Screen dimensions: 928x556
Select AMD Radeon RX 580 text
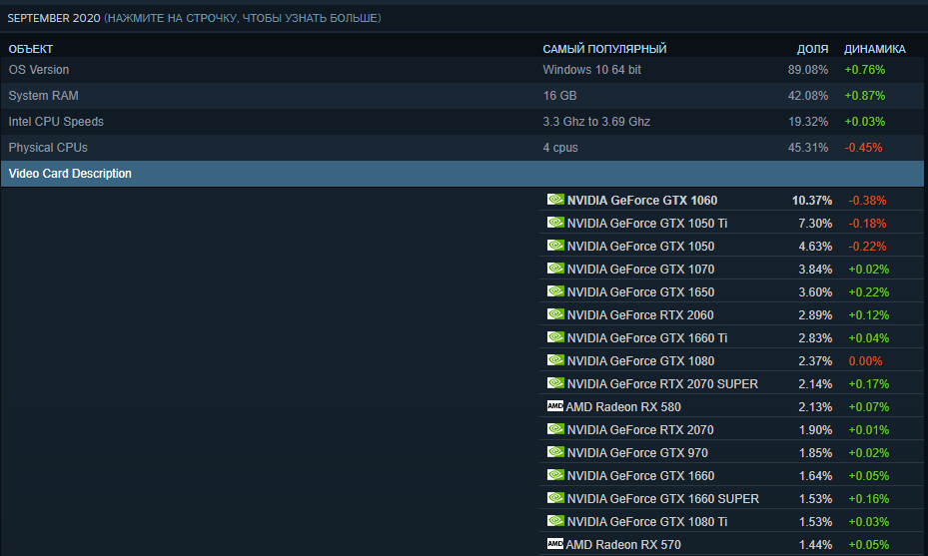pyautogui.click(x=623, y=407)
